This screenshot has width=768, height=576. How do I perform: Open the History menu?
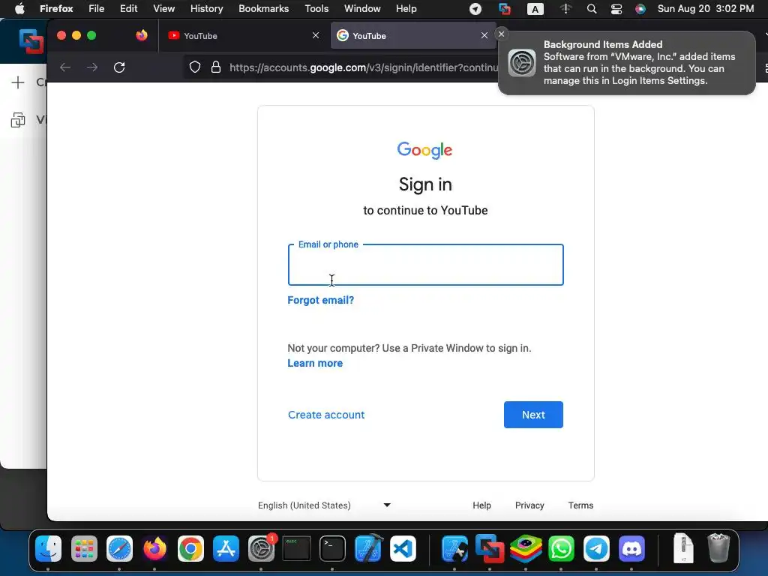207,9
